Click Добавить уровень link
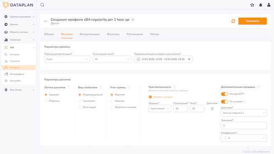 tap(163, 97)
